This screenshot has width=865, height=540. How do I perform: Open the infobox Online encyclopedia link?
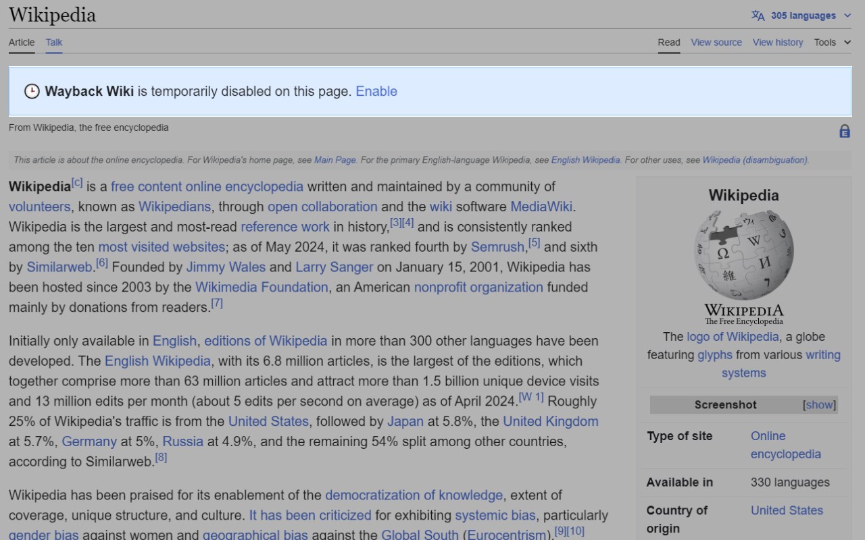pyautogui.click(x=786, y=446)
